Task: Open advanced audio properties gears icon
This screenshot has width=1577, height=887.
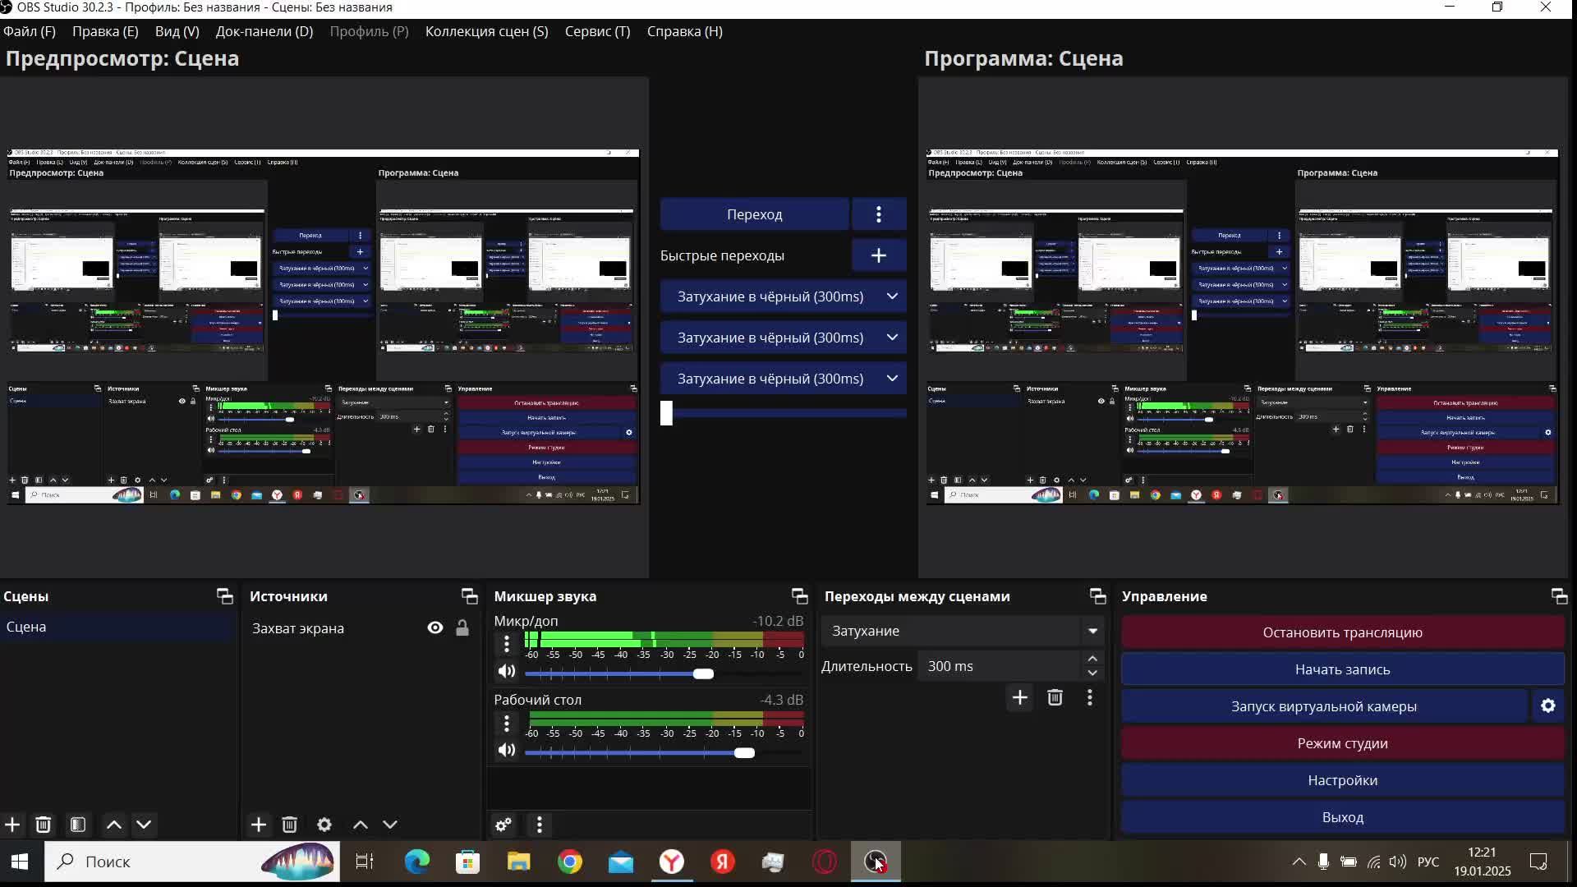Action: [503, 825]
